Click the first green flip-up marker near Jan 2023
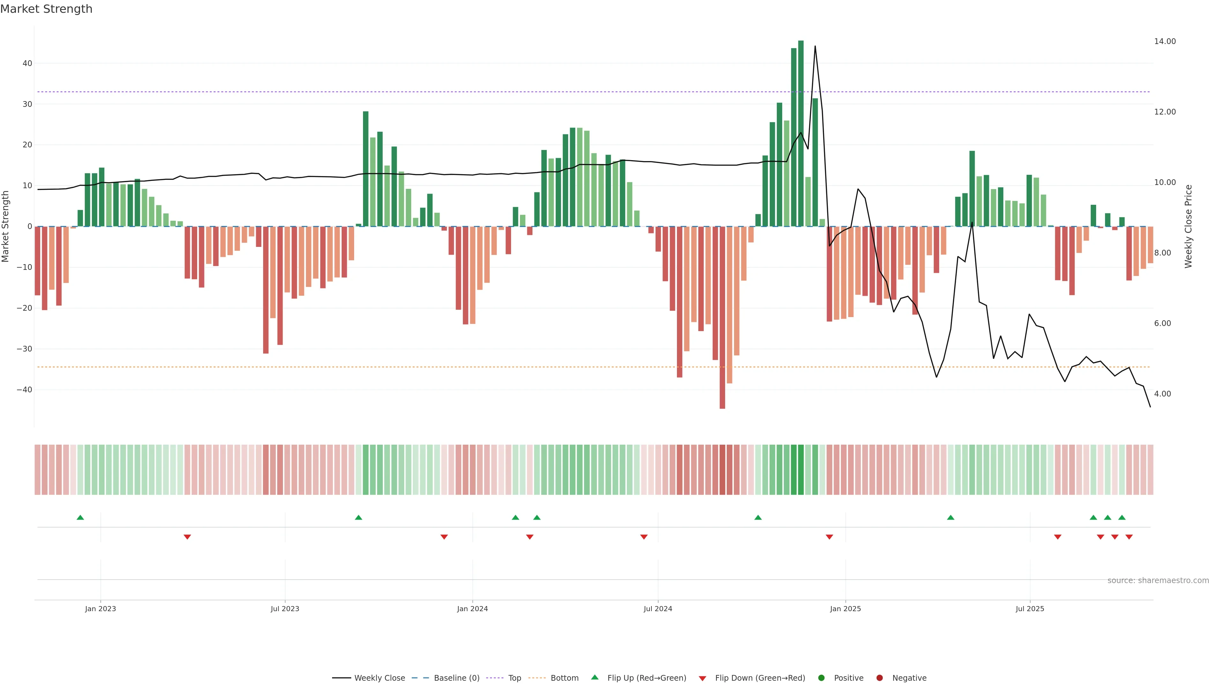1225x689 pixels. coord(80,517)
